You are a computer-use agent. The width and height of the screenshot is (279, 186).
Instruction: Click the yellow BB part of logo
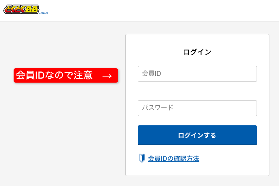pyautogui.click(x=32, y=10)
